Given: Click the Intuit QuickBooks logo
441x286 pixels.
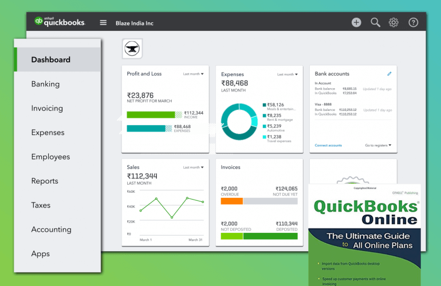Looking at the screenshot, I should [x=60, y=21].
